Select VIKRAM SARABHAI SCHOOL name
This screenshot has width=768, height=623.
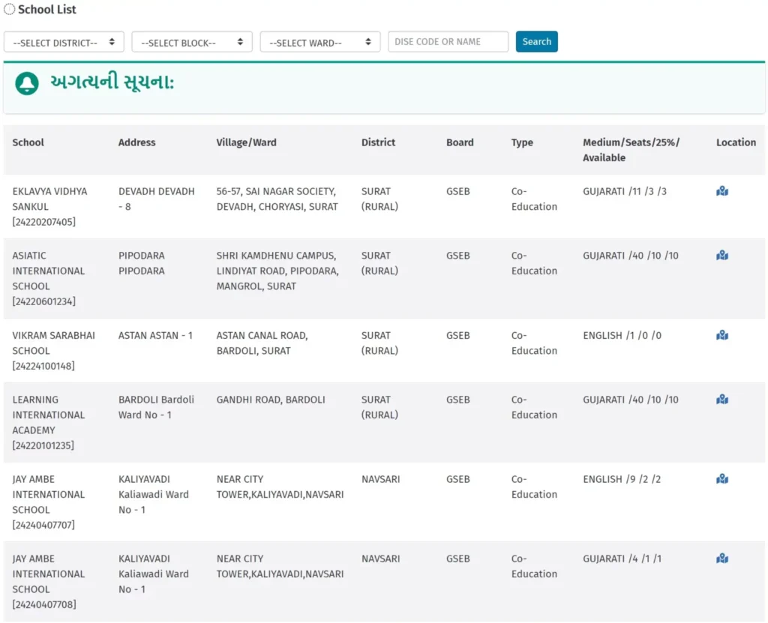click(53, 343)
